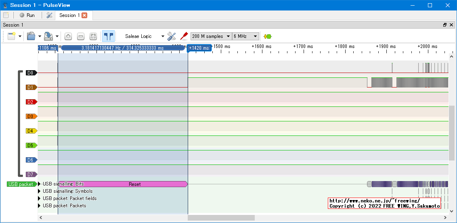Screen dimensions: 457x223
Task: Expand the USB signalling: Bits row
Action: tap(40, 184)
